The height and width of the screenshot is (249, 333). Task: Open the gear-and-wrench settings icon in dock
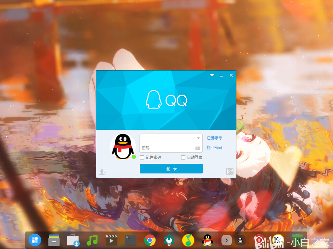169,240
